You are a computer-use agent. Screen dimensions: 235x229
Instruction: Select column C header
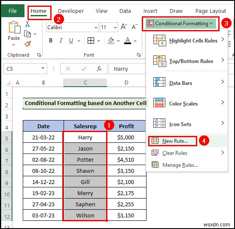pos(85,83)
